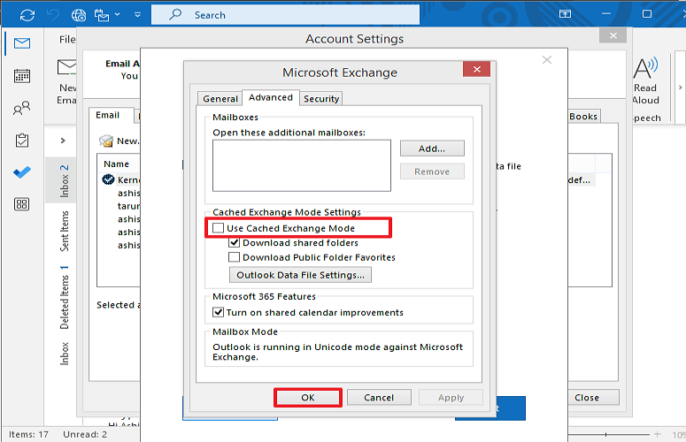Close the Microsoft Exchange dialog with red X
The width and height of the screenshot is (686, 442).
click(x=476, y=69)
